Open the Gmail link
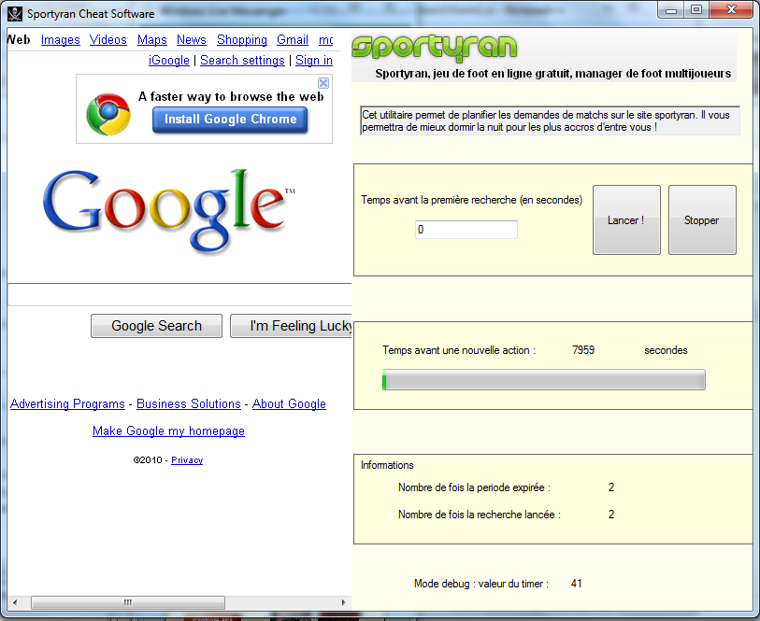760x621 pixels. point(293,40)
